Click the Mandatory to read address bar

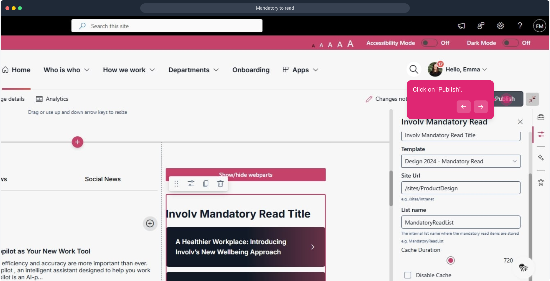click(275, 8)
